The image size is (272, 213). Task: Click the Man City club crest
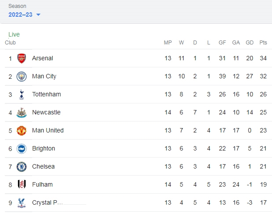point(22,77)
